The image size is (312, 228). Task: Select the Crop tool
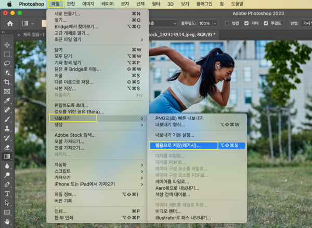point(7,82)
